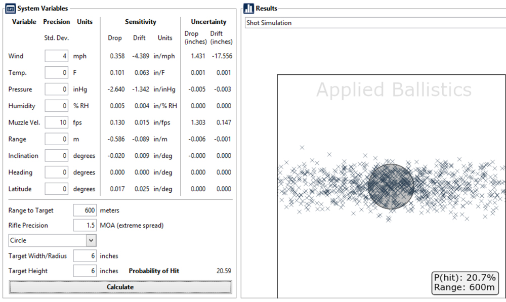Edit the Pressure standard deviation field
The image size is (506, 302).
[x=57, y=90]
